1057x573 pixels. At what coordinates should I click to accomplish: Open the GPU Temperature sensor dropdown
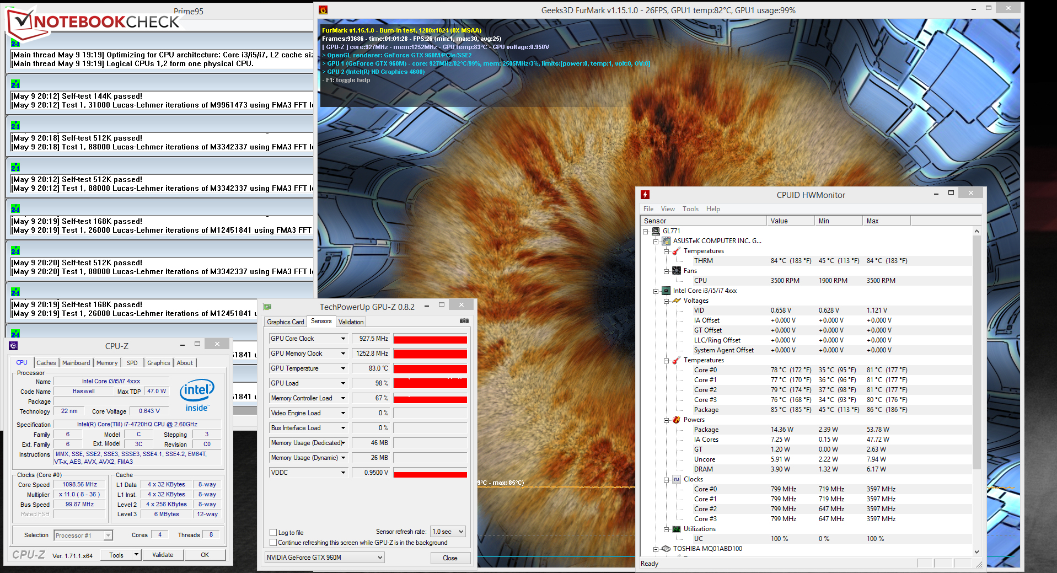pos(343,368)
